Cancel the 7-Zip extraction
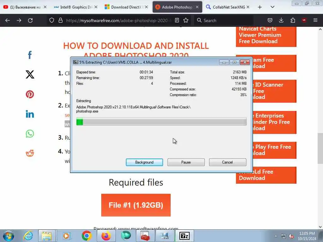Image resolution: width=323 pixels, height=242 pixels. pyautogui.click(x=228, y=162)
